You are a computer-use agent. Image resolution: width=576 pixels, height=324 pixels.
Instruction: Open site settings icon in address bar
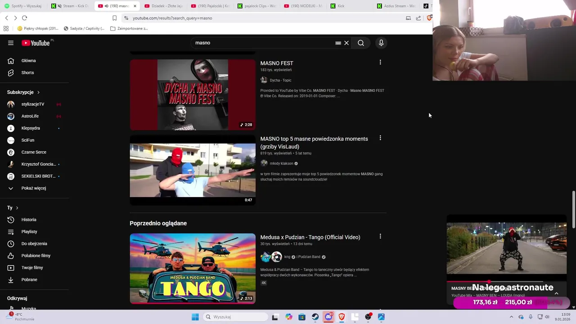pyautogui.click(x=126, y=18)
